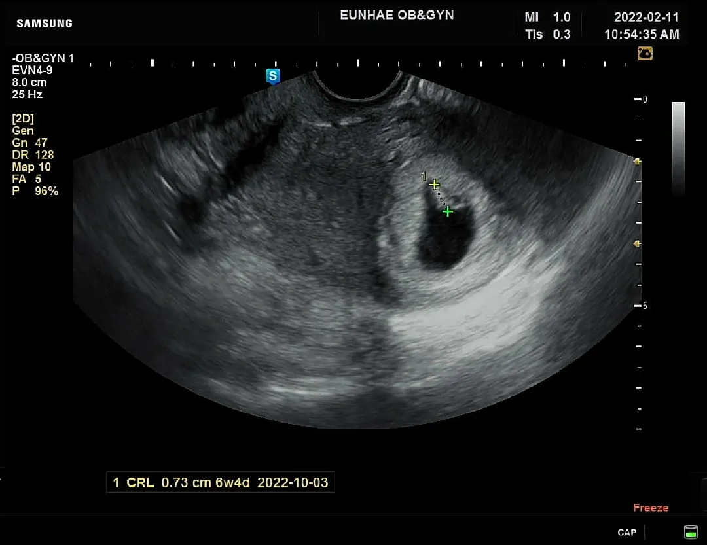The width and height of the screenshot is (707, 545).
Task: Select the DR 128 dynamic range setting
Action: click(x=33, y=155)
